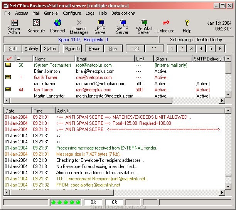Click the Refresh button
This screenshot has height=210, width=236.
tap(72, 49)
